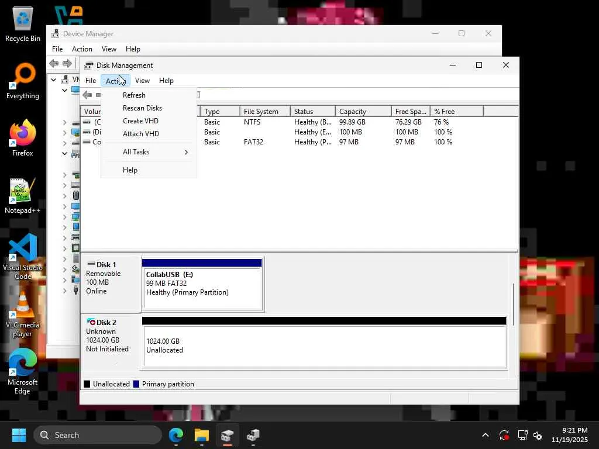This screenshot has width=599, height=449.
Task: Click the disk pane vertical scrollbar
Action: 514,304
